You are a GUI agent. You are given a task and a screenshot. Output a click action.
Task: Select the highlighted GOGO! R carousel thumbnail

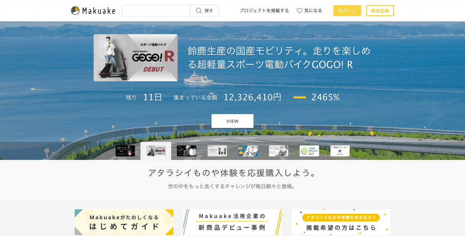[156, 151]
